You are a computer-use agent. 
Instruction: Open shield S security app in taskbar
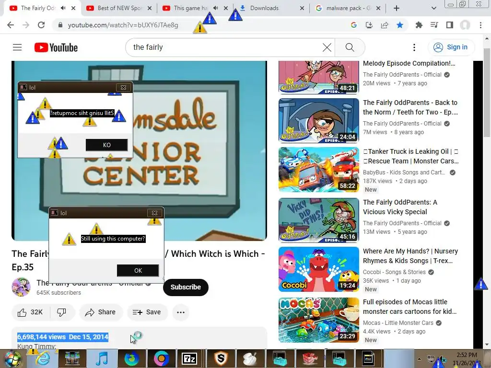point(221,358)
